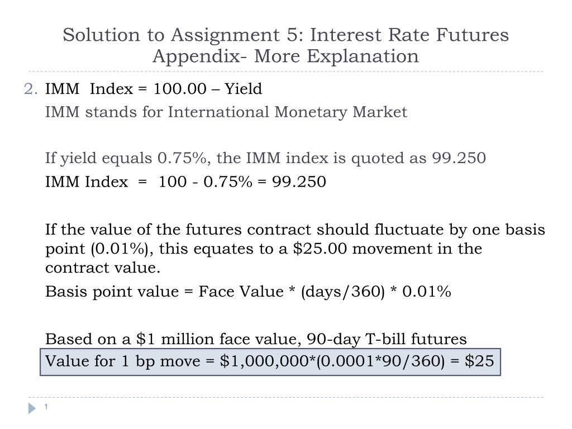
Task: Click the 'Appendix- More Explanation' subtitle line
Action: coord(285,56)
